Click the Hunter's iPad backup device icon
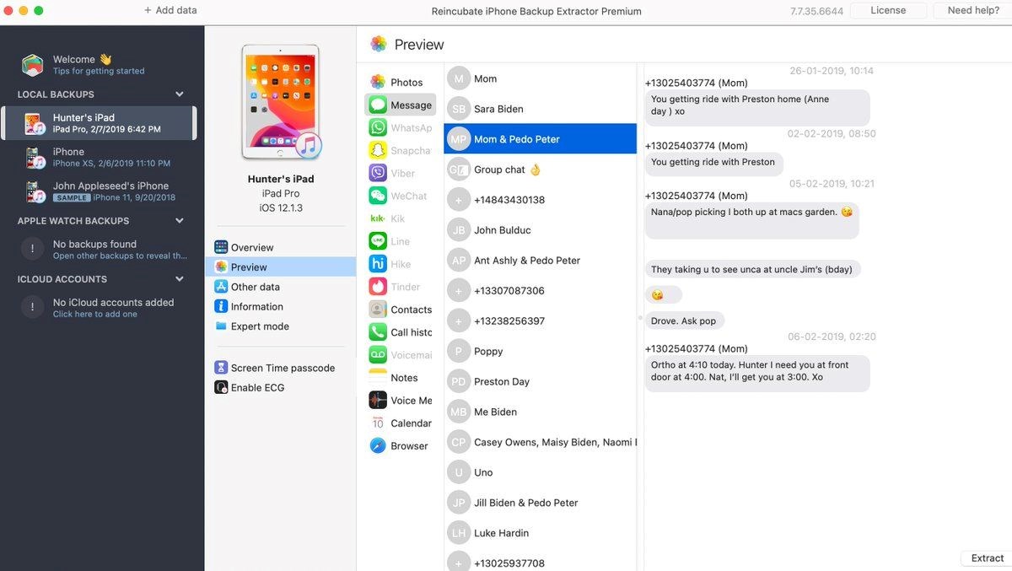Screen dimensions: 1012x571 35,124
